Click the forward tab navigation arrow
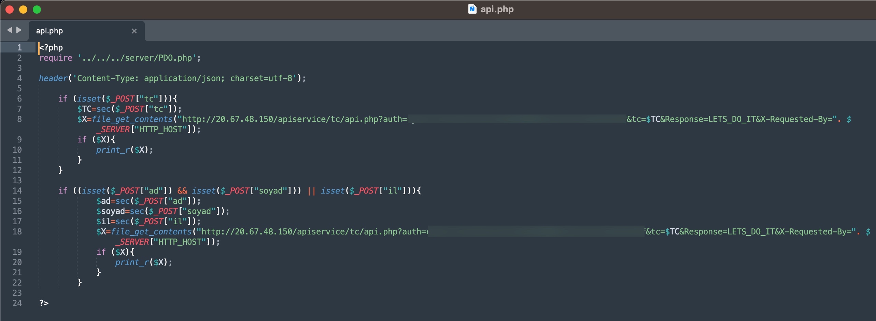This screenshot has height=321, width=876. click(19, 30)
